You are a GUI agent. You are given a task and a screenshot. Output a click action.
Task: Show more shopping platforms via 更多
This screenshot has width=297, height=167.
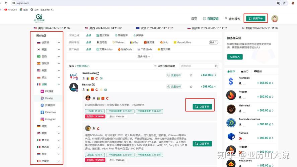coord(214,42)
